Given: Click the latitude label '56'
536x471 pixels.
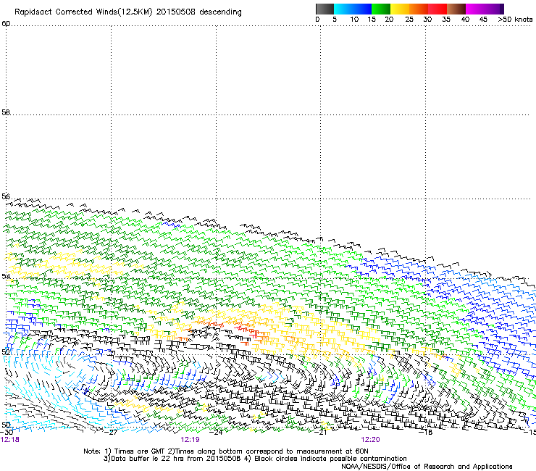Looking at the screenshot, I should [6, 196].
